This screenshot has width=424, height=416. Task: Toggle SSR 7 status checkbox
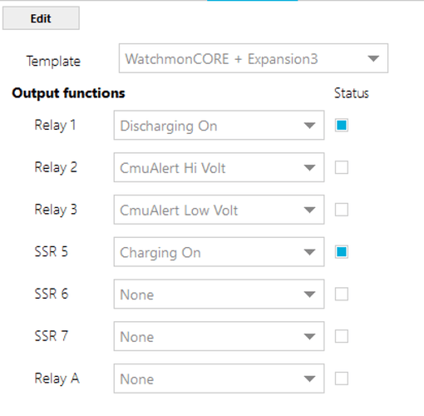342,336
